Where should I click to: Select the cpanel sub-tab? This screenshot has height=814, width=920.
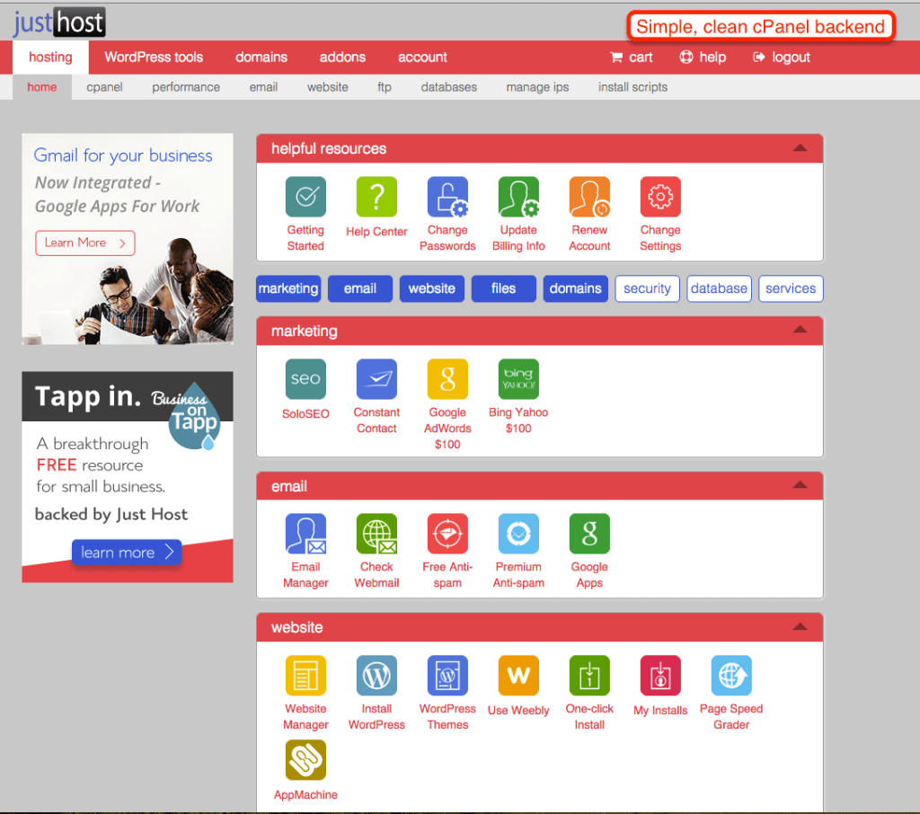(104, 87)
